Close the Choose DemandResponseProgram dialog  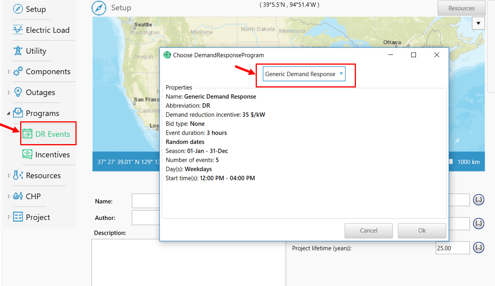(437, 55)
